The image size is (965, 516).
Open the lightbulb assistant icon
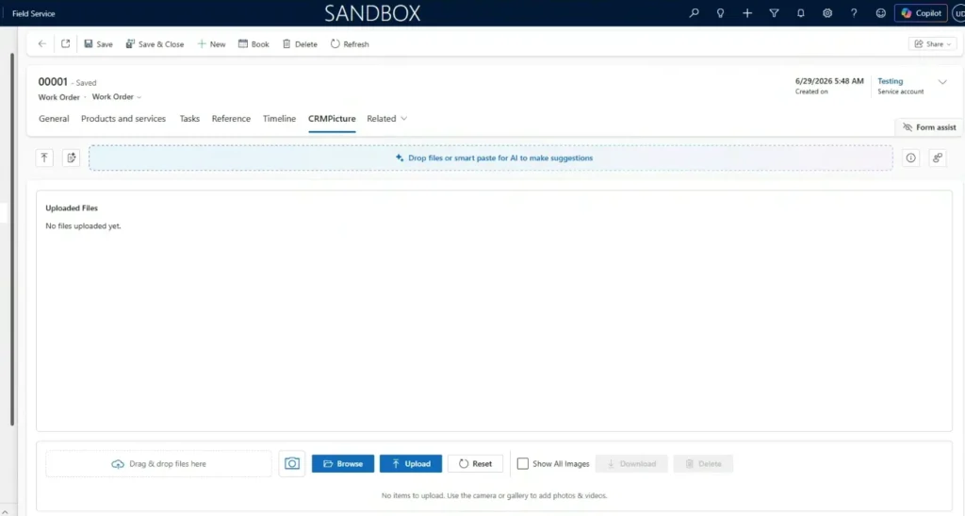pyautogui.click(x=720, y=13)
